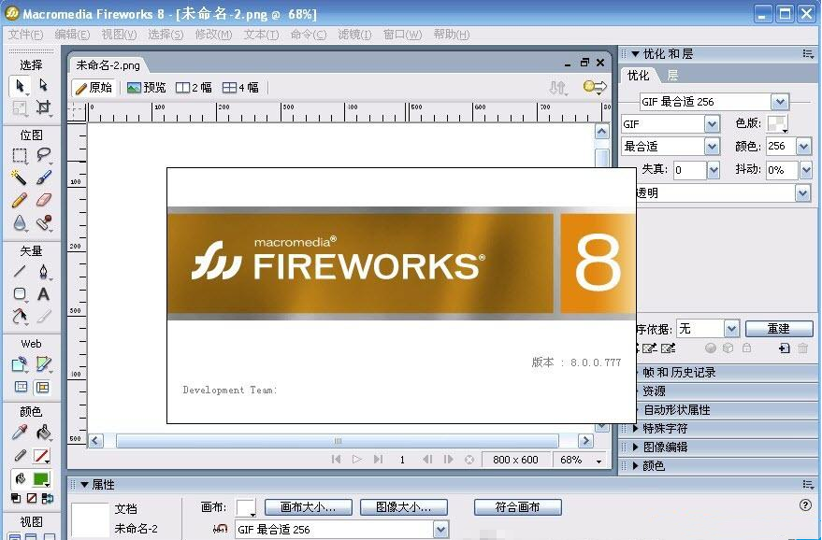822x540 pixels.
Task: Select the Pencil tool
Action: click(20, 200)
